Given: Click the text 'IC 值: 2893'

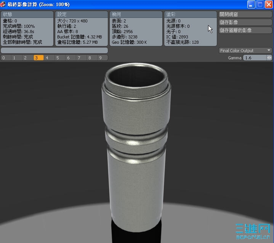Looking at the screenshot, I should pyautogui.click(x=177, y=37).
